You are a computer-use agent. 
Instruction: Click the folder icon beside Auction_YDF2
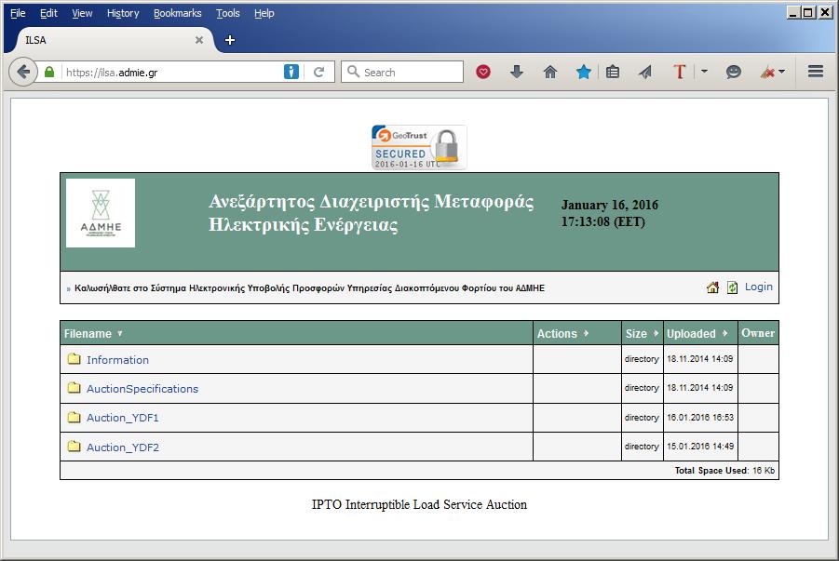74,446
